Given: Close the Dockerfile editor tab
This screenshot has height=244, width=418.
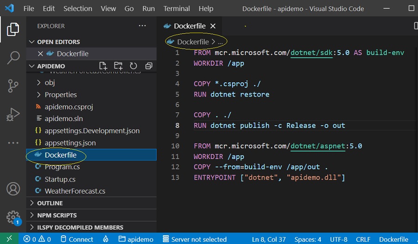Looking at the screenshot, I should tap(213, 26).
